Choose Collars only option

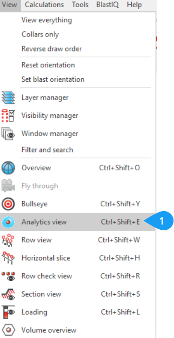(x=40, y=35)
